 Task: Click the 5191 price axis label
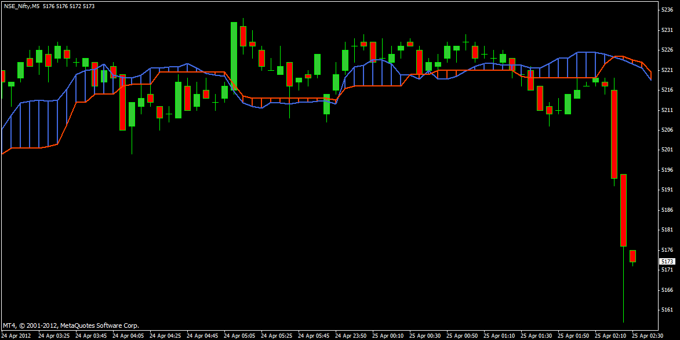[x=667, y=190]
